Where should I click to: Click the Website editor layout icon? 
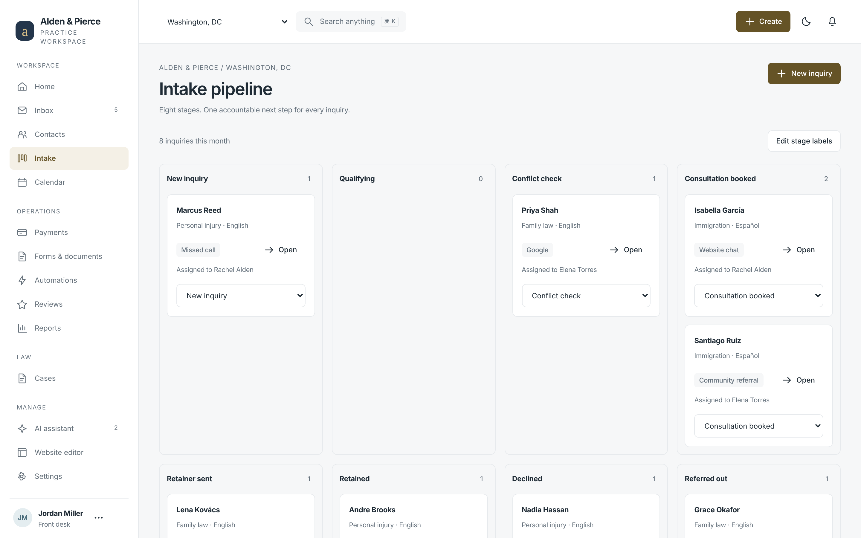point(22,452)
